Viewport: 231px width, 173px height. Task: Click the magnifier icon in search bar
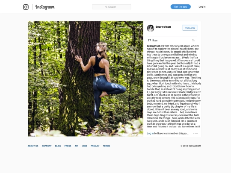(x=106, y=7)
